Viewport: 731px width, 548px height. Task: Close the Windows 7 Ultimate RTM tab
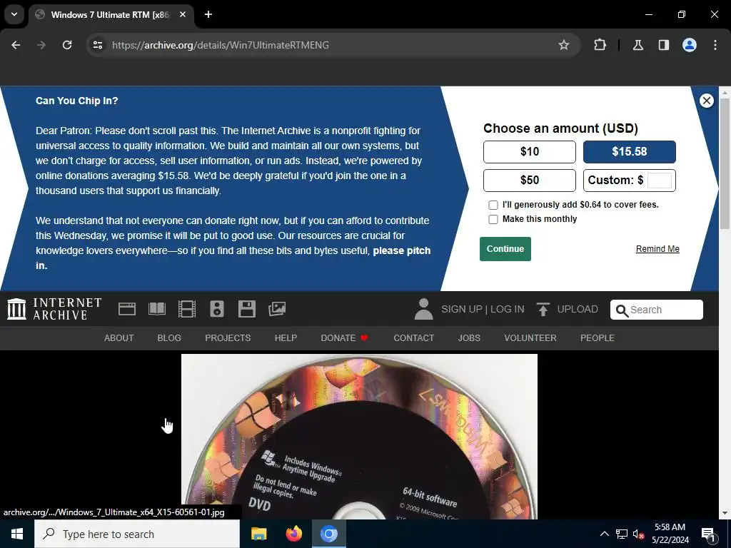(183, 14)
